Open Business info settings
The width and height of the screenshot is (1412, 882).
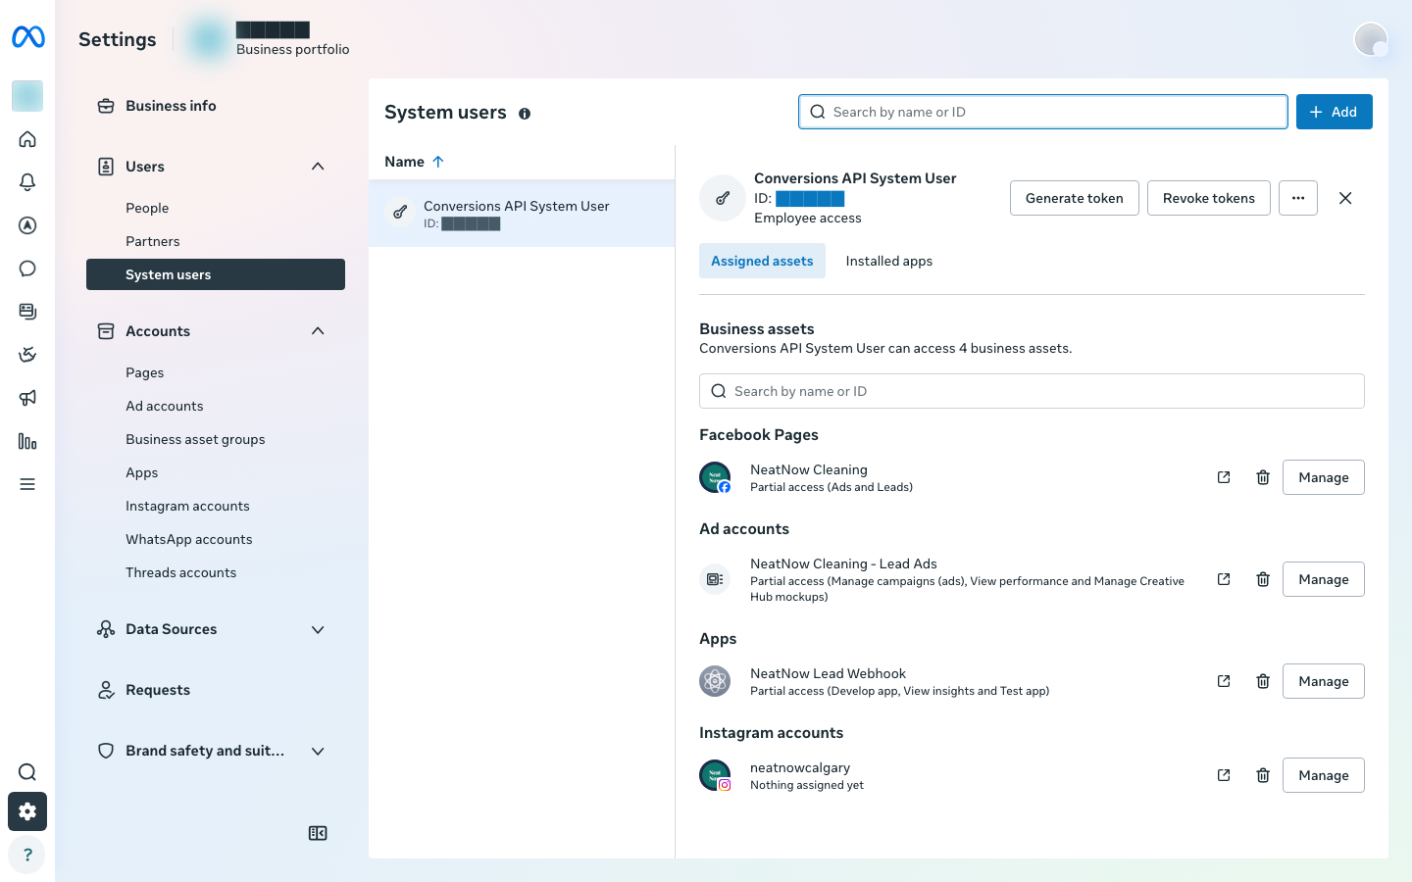(x=216, y=106)
